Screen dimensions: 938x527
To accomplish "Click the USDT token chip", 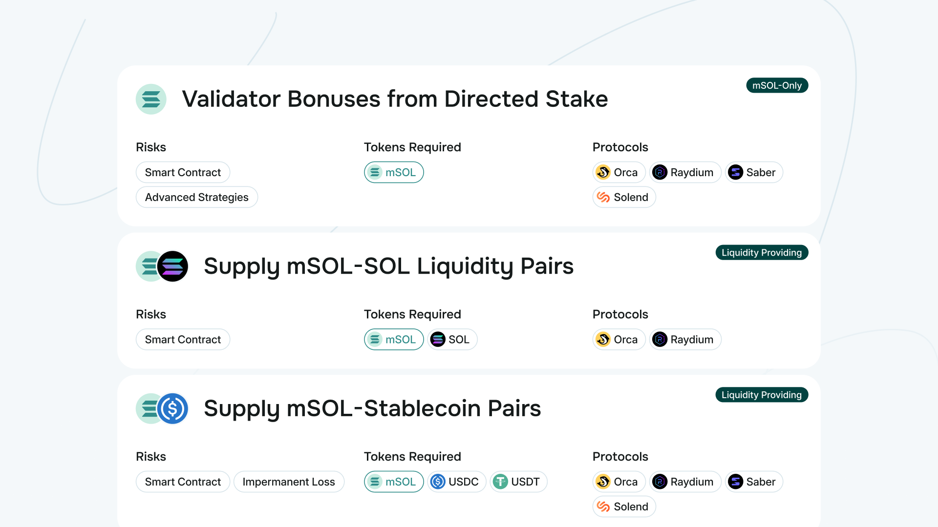I will pyautogui.click(x=518, y=482).
